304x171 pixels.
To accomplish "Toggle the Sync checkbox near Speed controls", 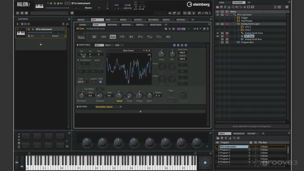I will pyautogui.click(x=171, y=94).
